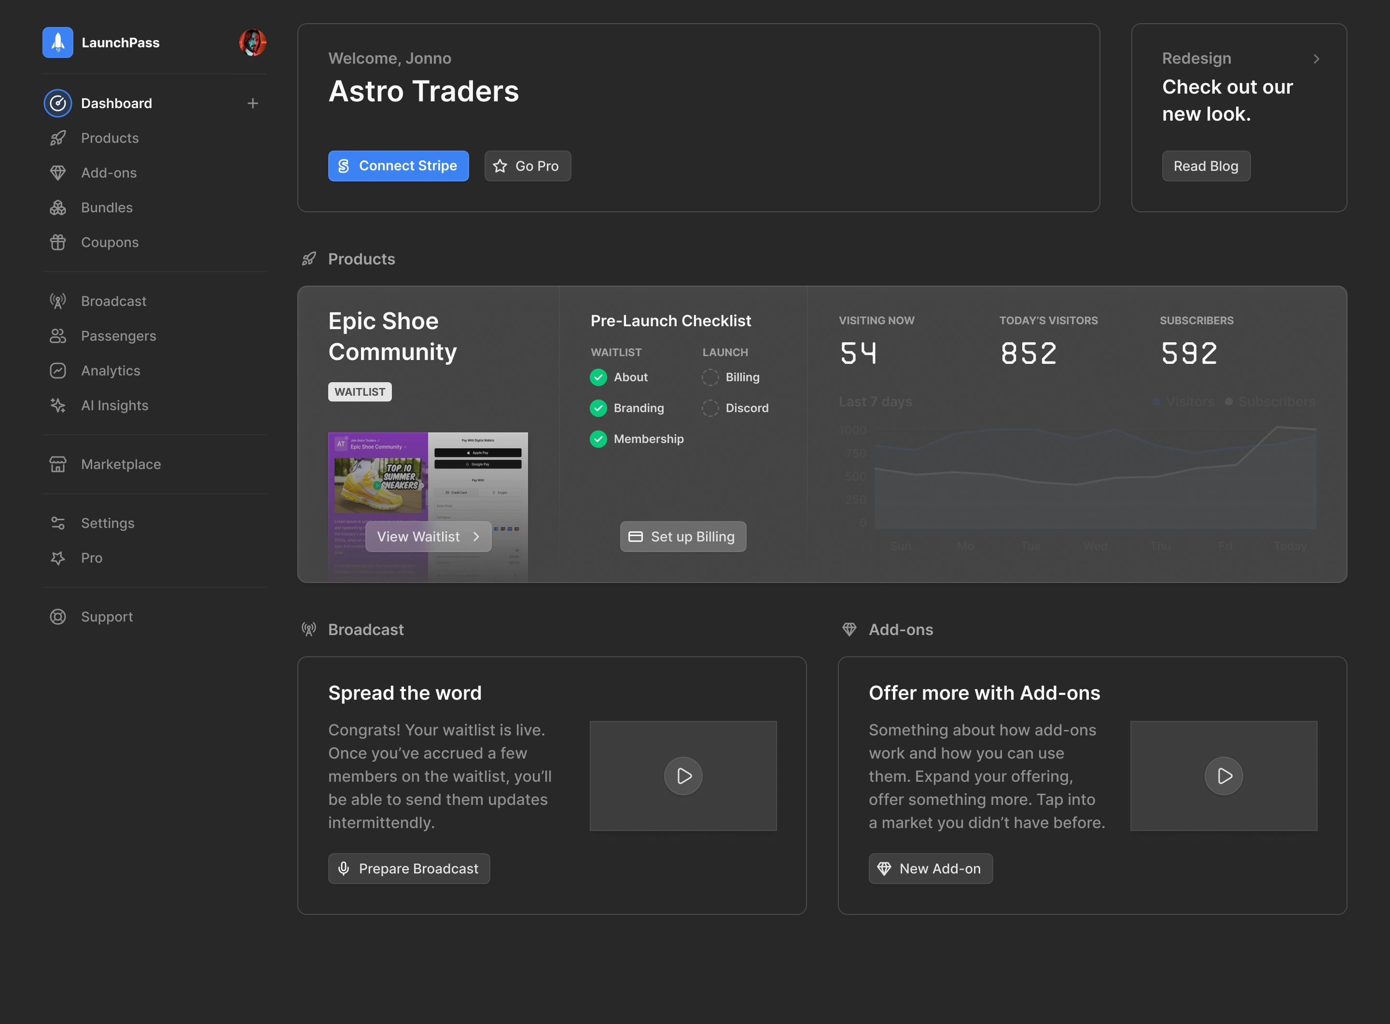Play the Add-ons intro video
The width and height of the screenshot is (1390, 1024).
[x=1223, y=775]
